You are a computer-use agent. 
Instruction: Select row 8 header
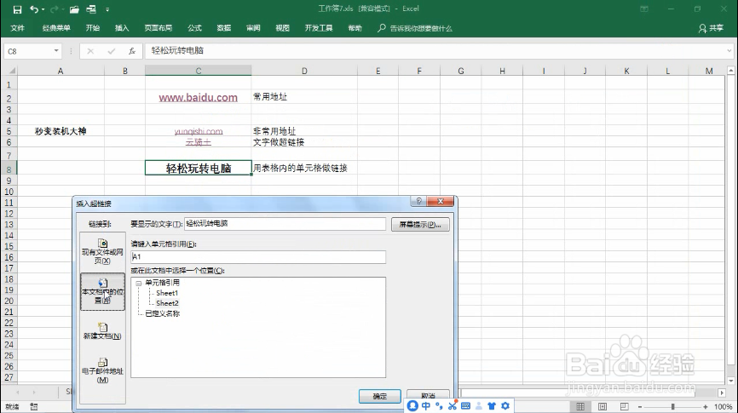click(9, 169)
